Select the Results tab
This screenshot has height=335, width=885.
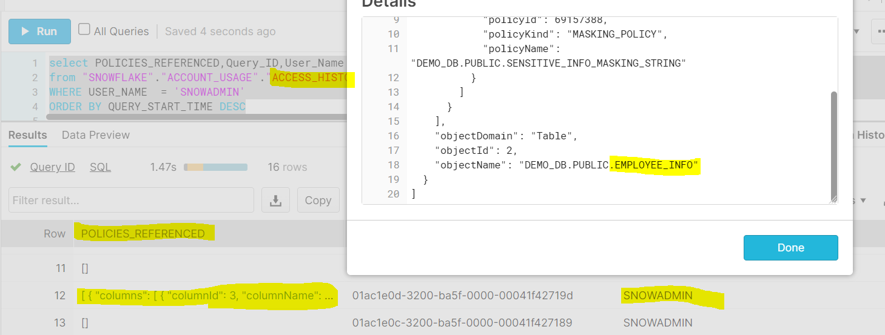click(27, 135)
